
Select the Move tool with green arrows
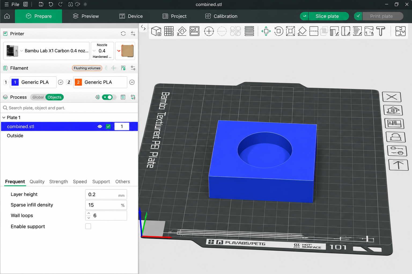266,31
